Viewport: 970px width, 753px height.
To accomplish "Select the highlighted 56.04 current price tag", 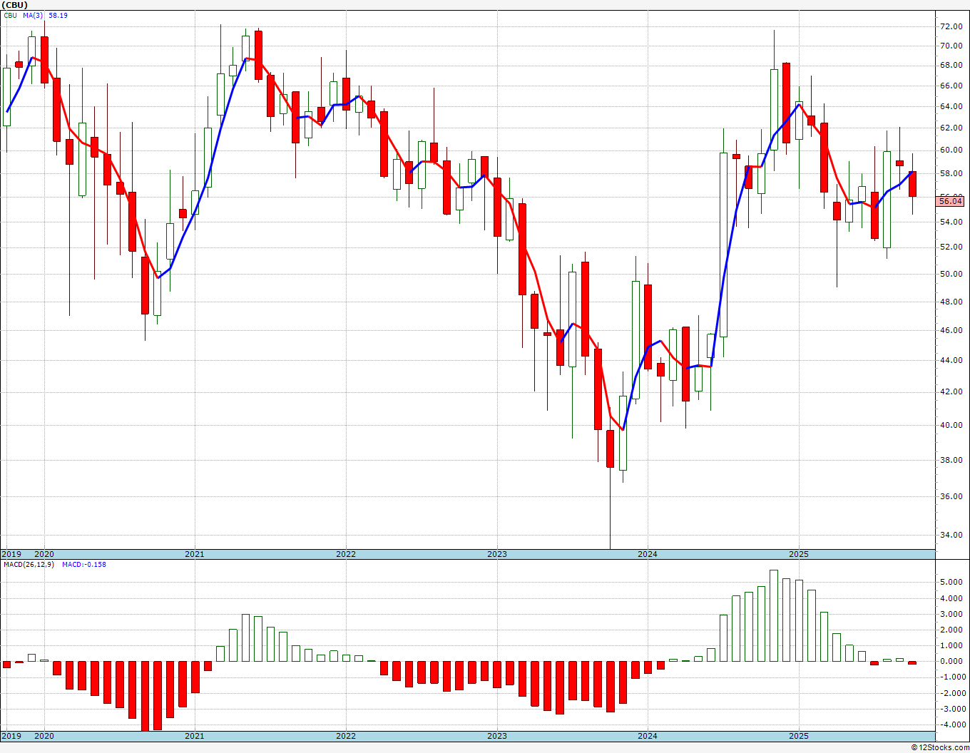I will [x=951, y=202].
